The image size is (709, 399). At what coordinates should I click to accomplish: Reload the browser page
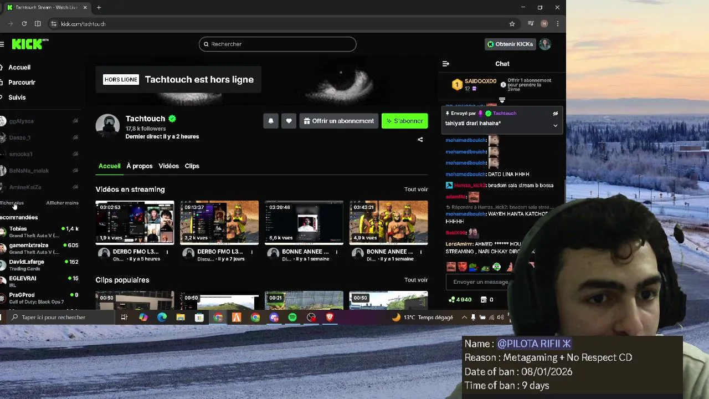tap(24, 24)
